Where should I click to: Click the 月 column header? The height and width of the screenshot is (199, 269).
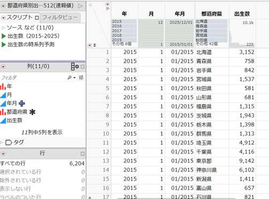pyautogui.click(x=151, y=14)
